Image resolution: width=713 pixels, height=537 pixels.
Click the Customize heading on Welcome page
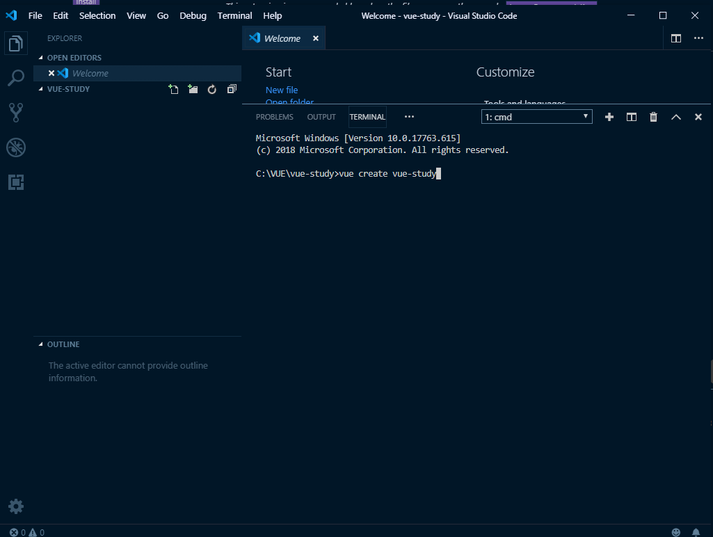point(505,72)
